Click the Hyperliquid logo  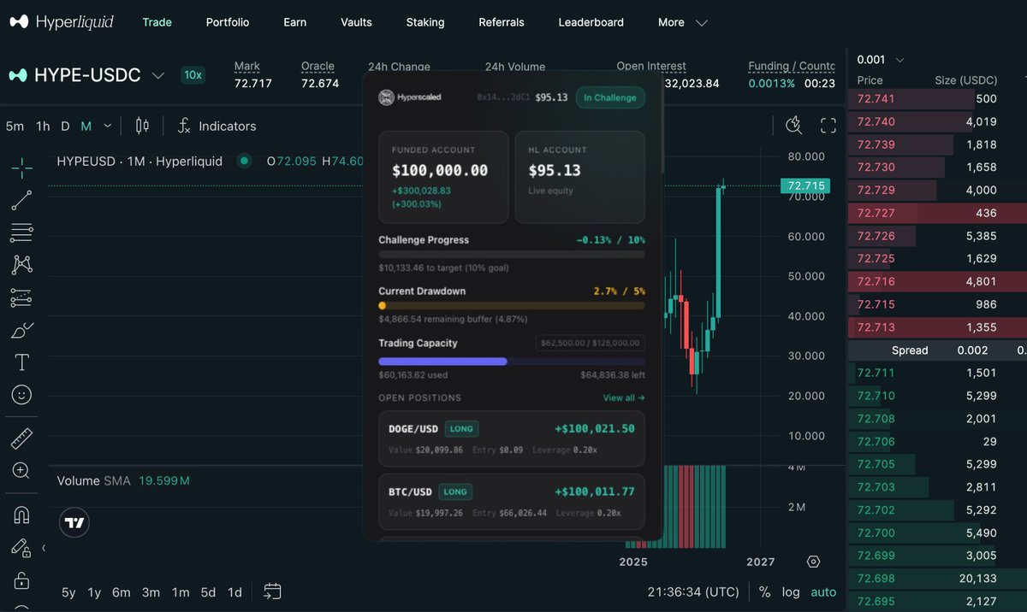point(62,22)
